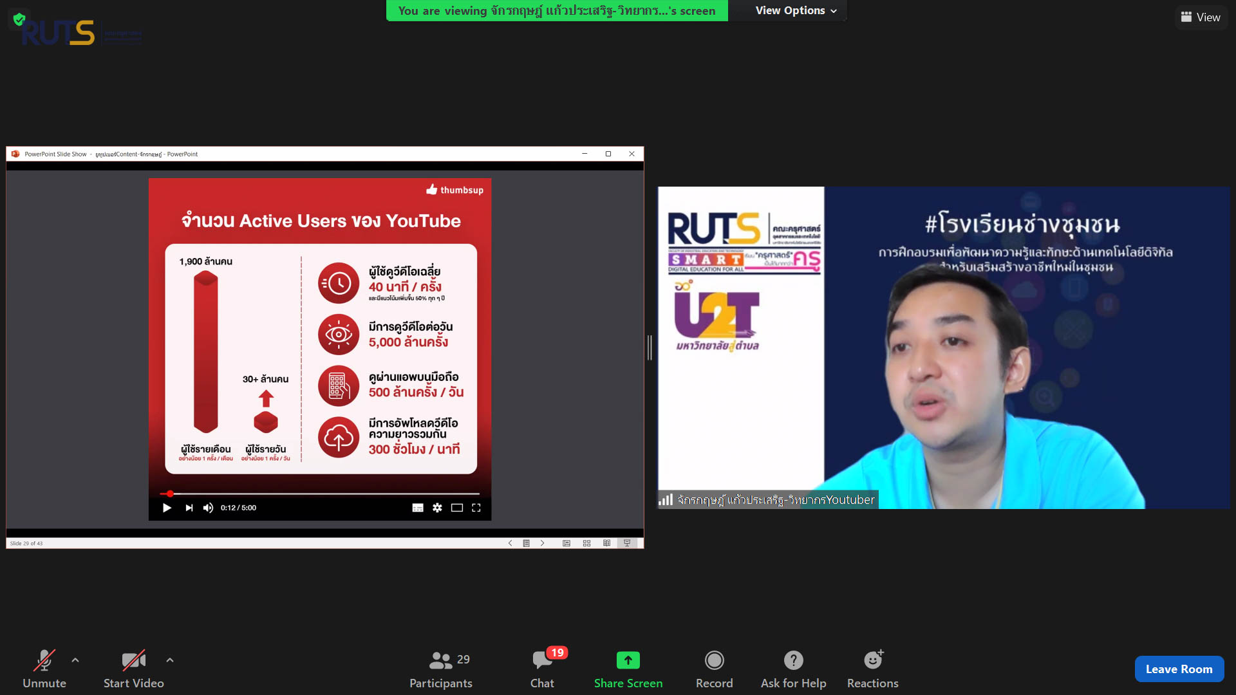Skip to next video in player
The width and height of the screenshot is (1236, 695).
189,508
